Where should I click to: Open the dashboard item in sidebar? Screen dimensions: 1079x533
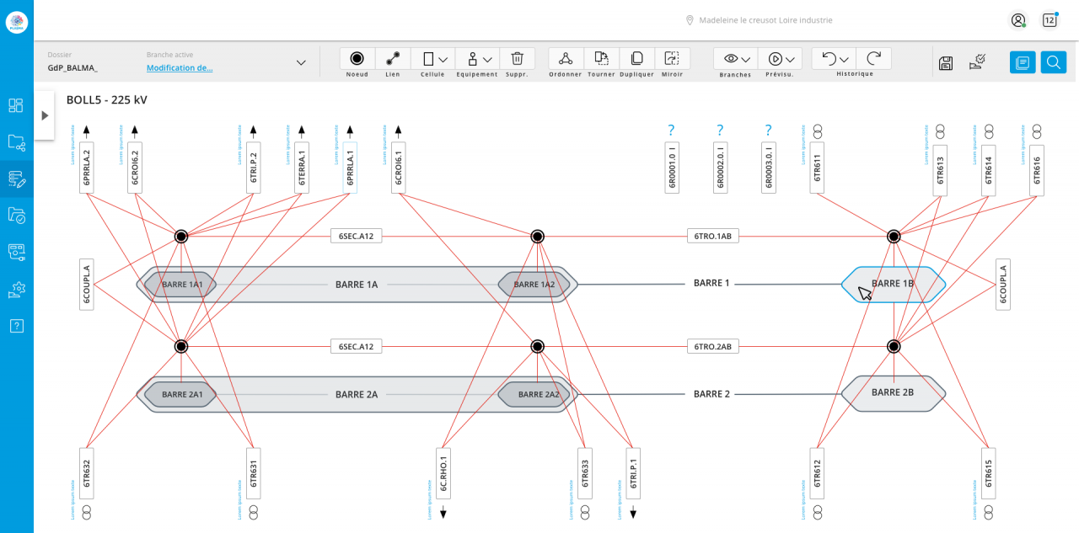tap(17, 105)
